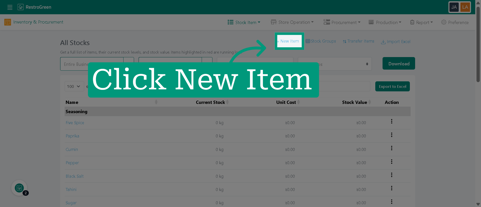481x207 pixels.
Task: Click the Inventory & Procurement box icon
Action: point(8,22)
